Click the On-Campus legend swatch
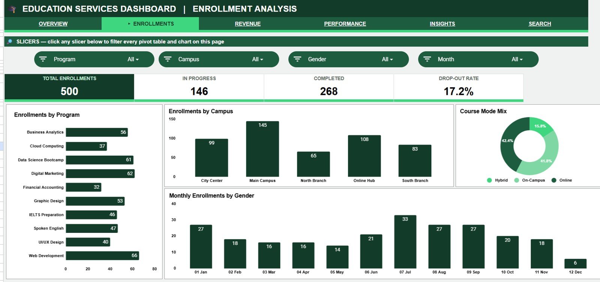 [x=517, y=180]
